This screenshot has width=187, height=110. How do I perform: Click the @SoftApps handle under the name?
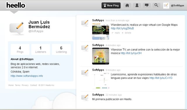tap(36, 31)
